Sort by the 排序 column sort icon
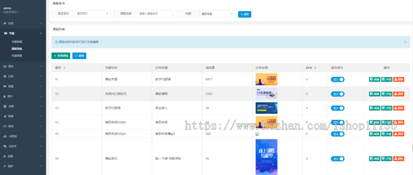 315,68
